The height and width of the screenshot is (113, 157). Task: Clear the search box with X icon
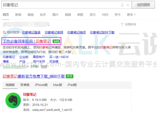128,5
